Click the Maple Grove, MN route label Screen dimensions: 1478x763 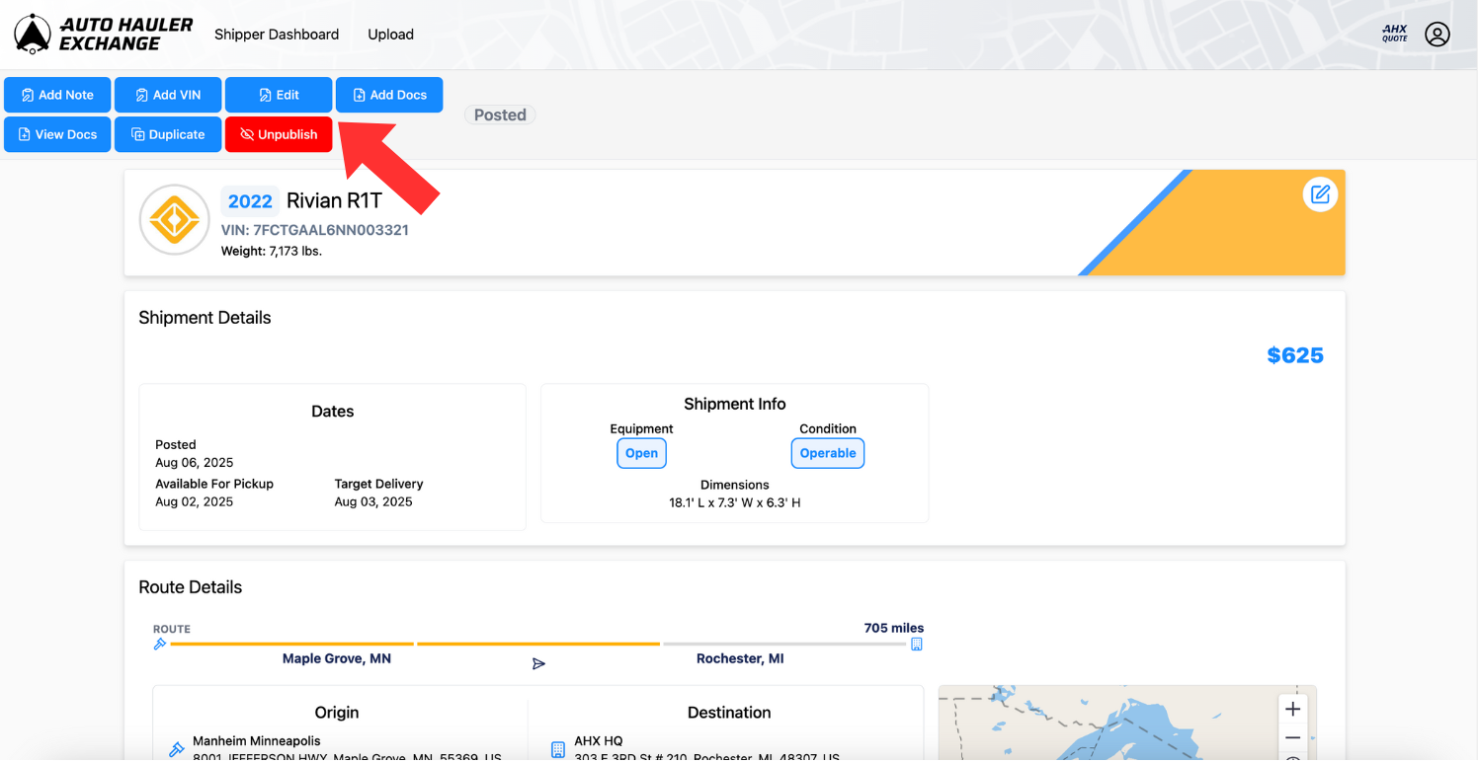click(337, 658)
